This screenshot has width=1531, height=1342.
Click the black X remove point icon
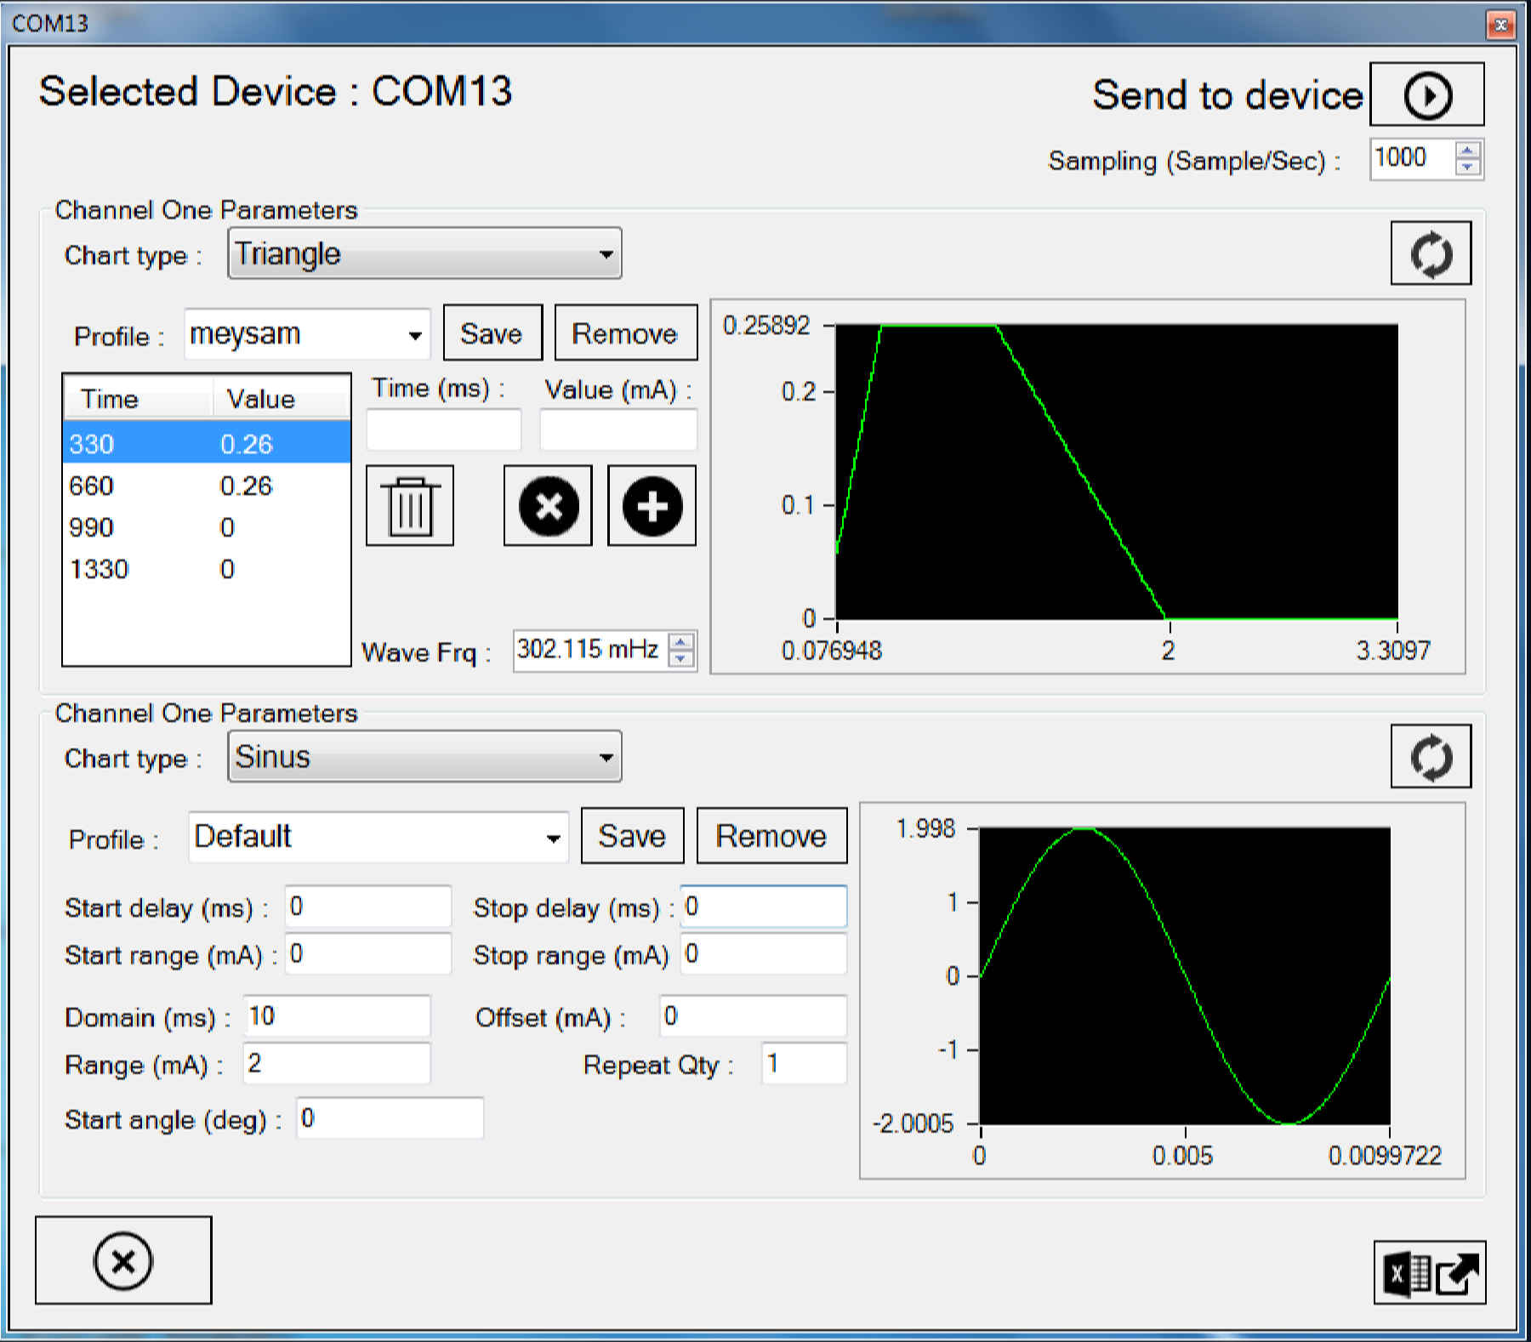pos(548,506)
